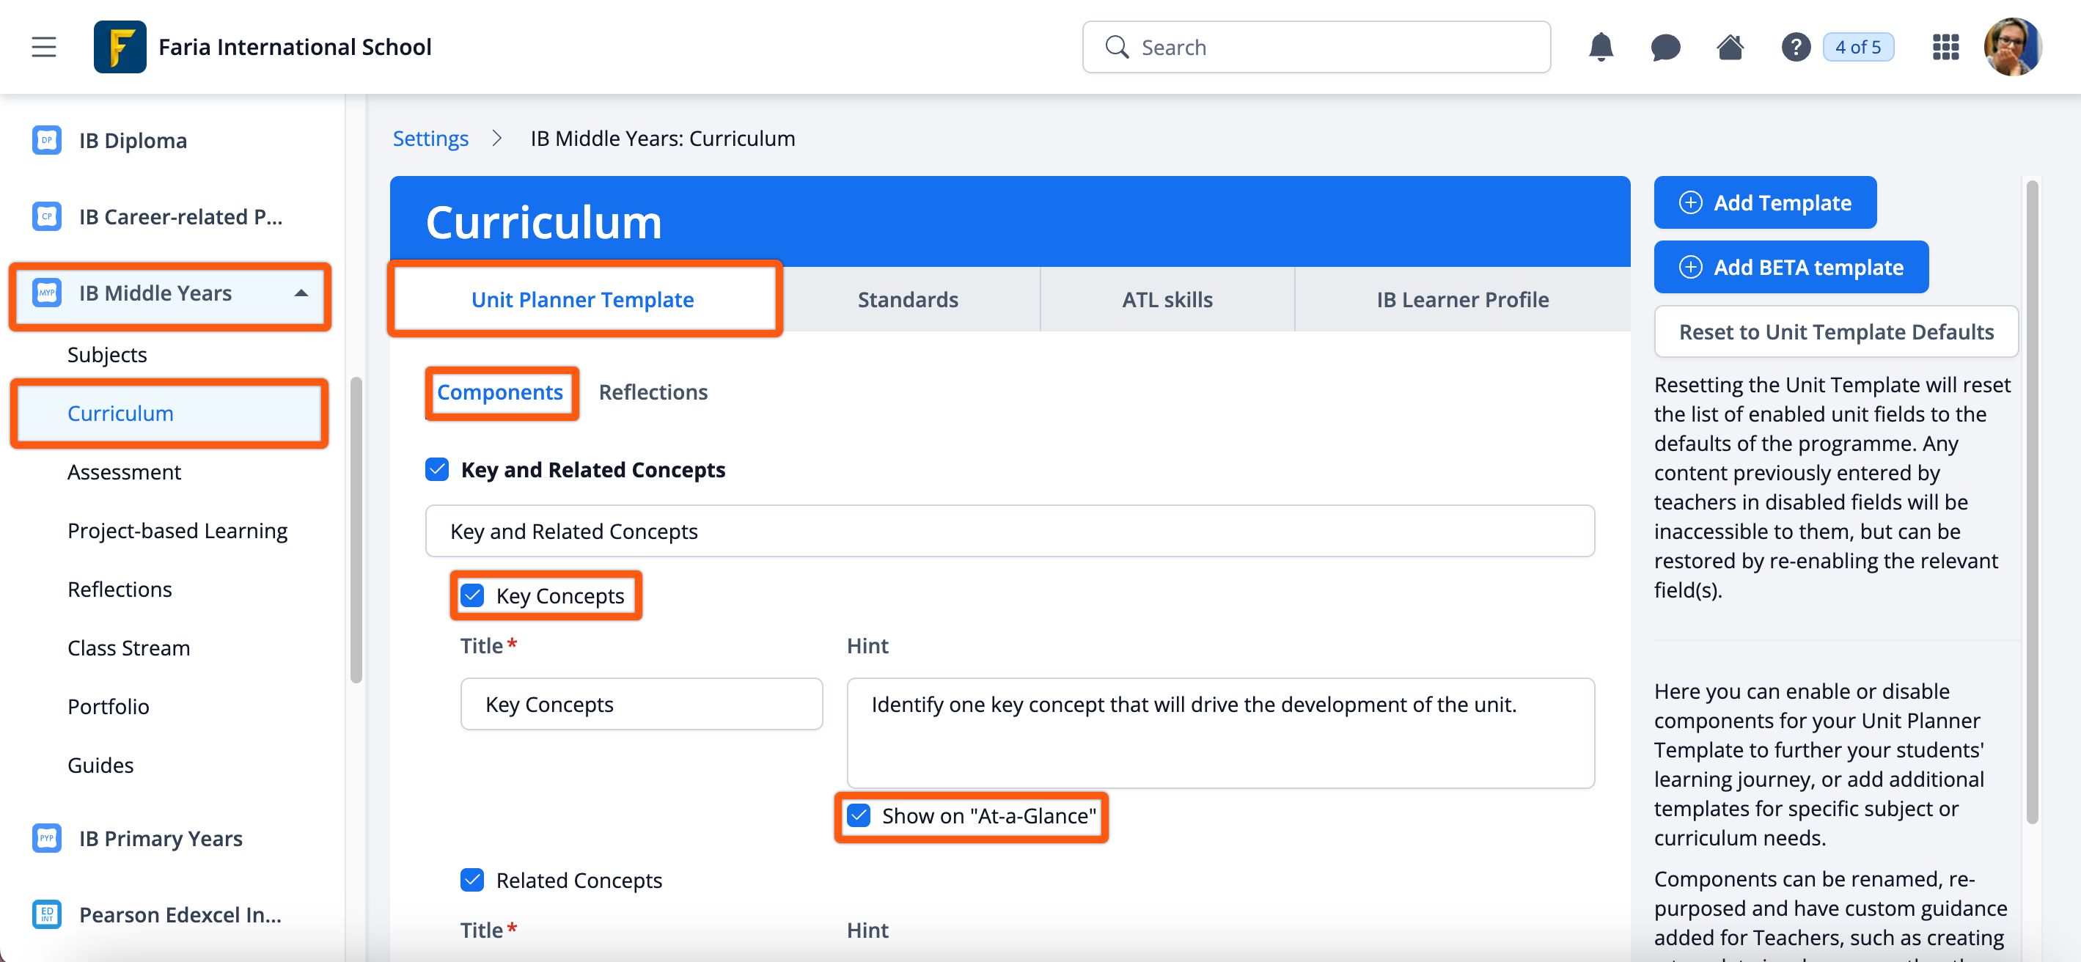Click the home icon in header
The image size is (2081, 962).
[1730, 47]
